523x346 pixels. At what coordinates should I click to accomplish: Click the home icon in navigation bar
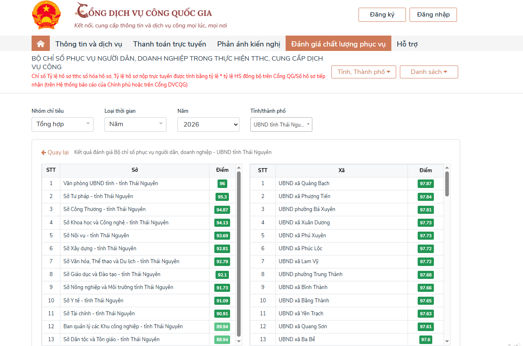pyautogui.click(x=41, y=44)
